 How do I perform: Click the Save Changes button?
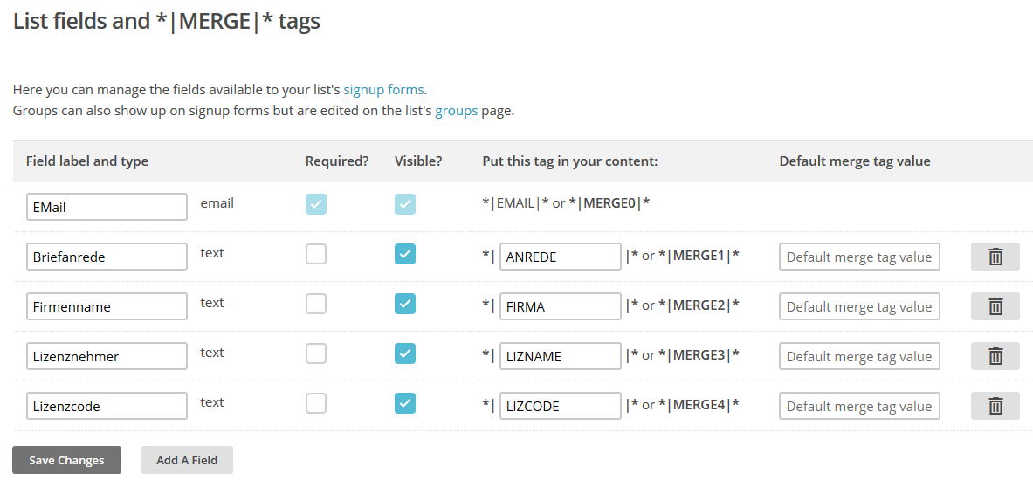point(66,460)
